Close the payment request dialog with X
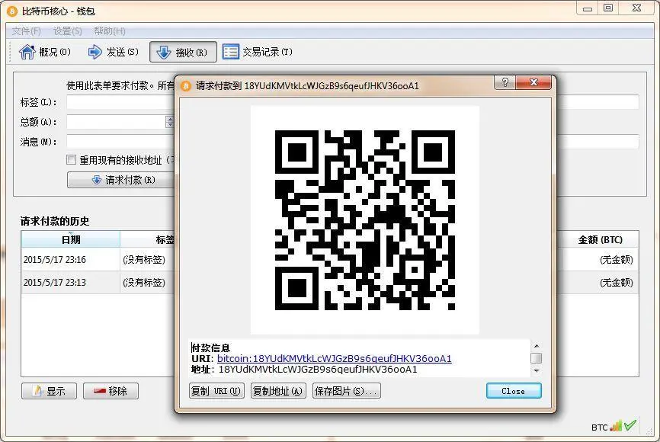The height and width of the screenshot is (442, 660). coord(533,82)
